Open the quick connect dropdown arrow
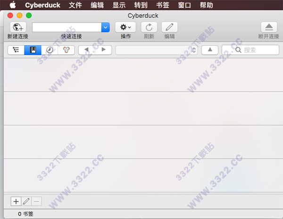The height and width of the screenshot is (219, 283). [x=105, y=27]
